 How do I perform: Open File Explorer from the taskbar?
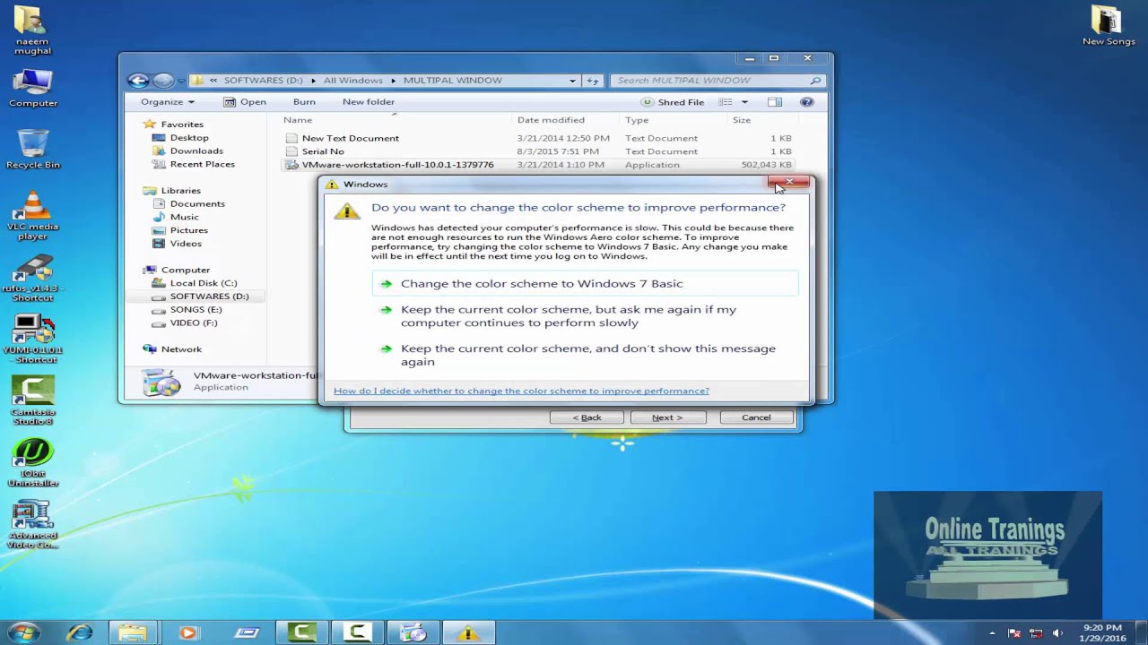(133, 632)
